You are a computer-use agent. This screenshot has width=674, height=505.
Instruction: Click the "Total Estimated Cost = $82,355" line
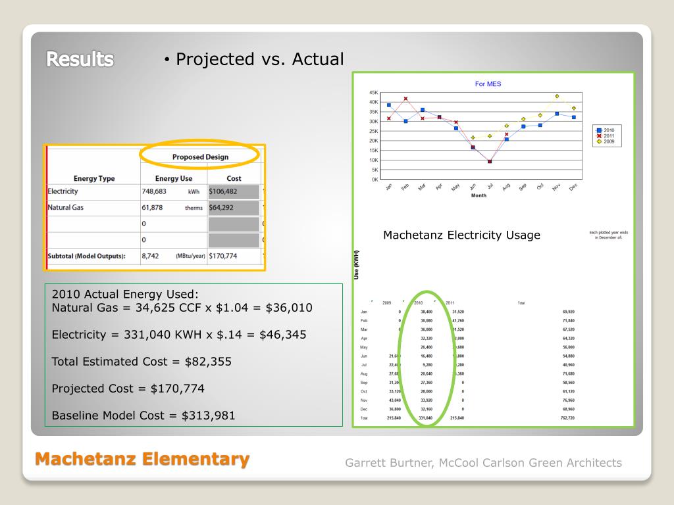pyautogui.click(x=142, y=362)
